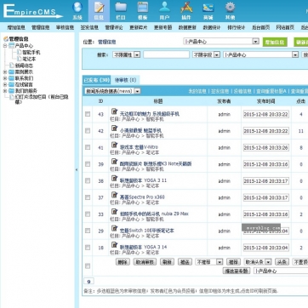308x308 pixels.
Task: Click the 推荐 button below the table
Action: pyautogui.click(x=233, y=262)
